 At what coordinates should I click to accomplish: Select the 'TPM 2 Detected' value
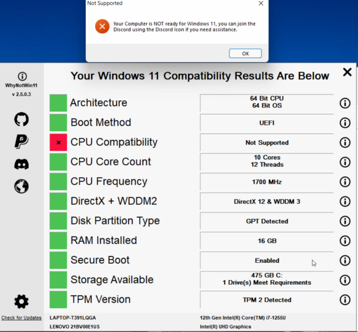[x=267, y=300]
